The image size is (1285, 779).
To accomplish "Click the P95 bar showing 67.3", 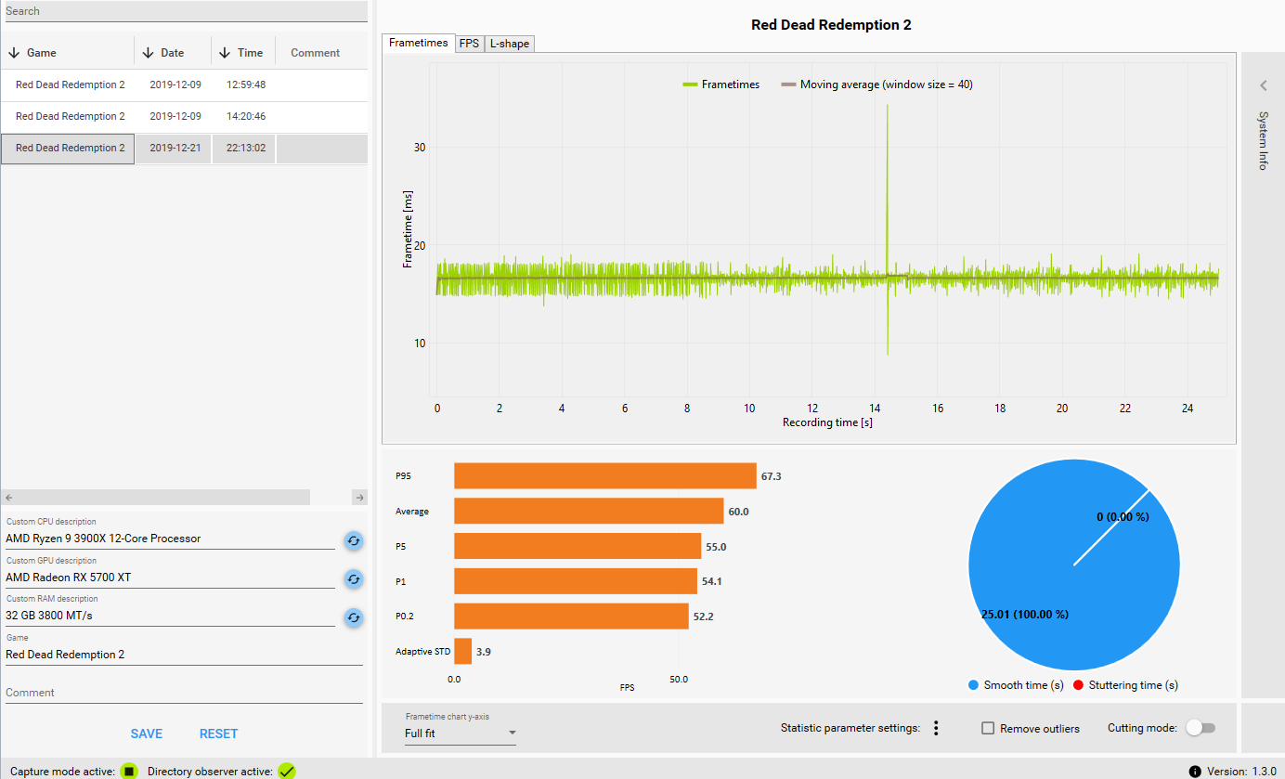I will (x=605, y=476).
